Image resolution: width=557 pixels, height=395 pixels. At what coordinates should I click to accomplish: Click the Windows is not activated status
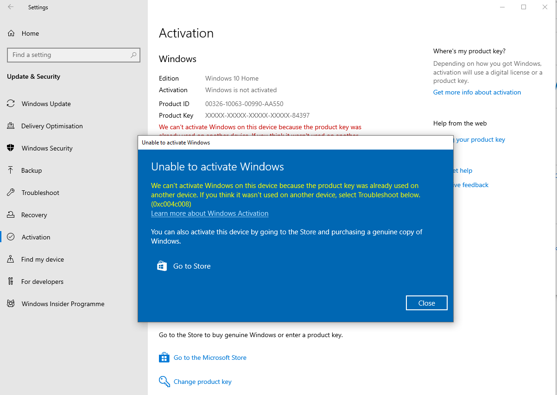pos(241,90)
